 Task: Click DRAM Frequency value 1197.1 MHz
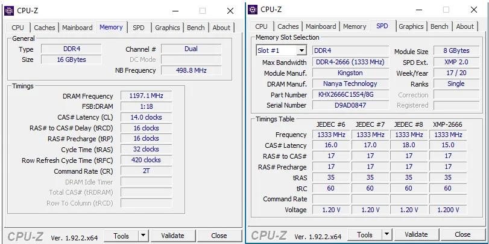147,96
